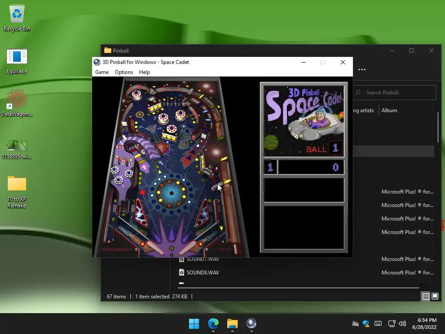The width and height of the screenshot is (445, 334).
Task: Open Windows Security tray icon
Action: click(366, 324)
